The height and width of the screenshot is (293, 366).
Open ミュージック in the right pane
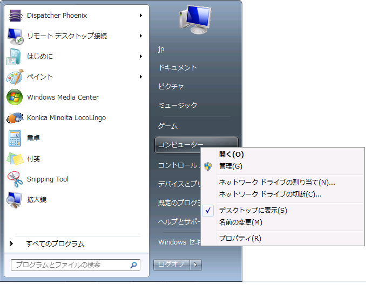178,105
